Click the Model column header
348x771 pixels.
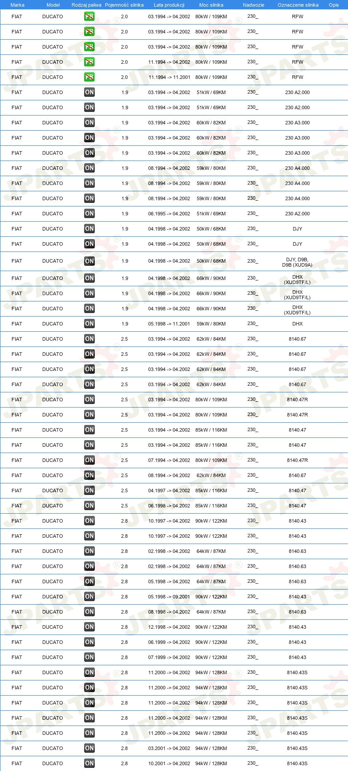pos(53,5)
